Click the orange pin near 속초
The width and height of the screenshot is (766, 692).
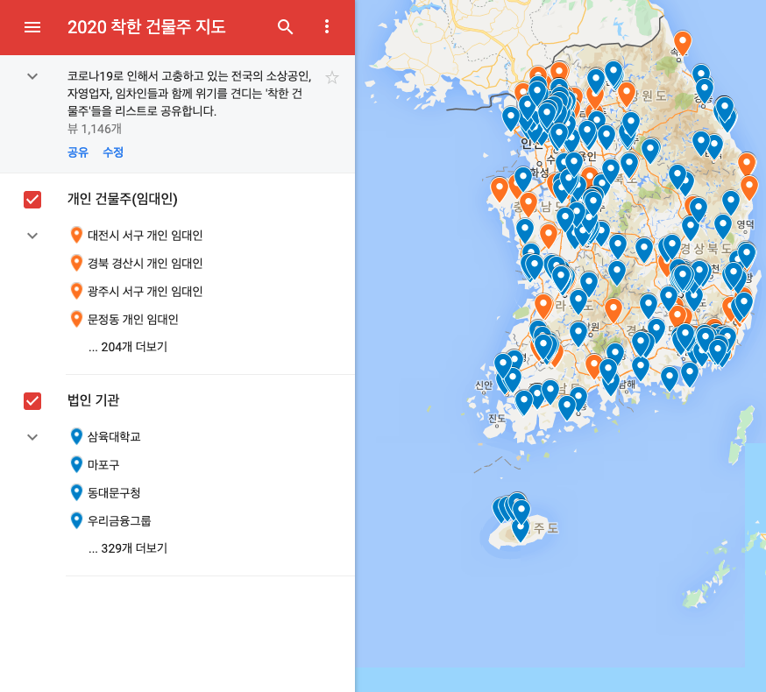(x=683, y=39)
